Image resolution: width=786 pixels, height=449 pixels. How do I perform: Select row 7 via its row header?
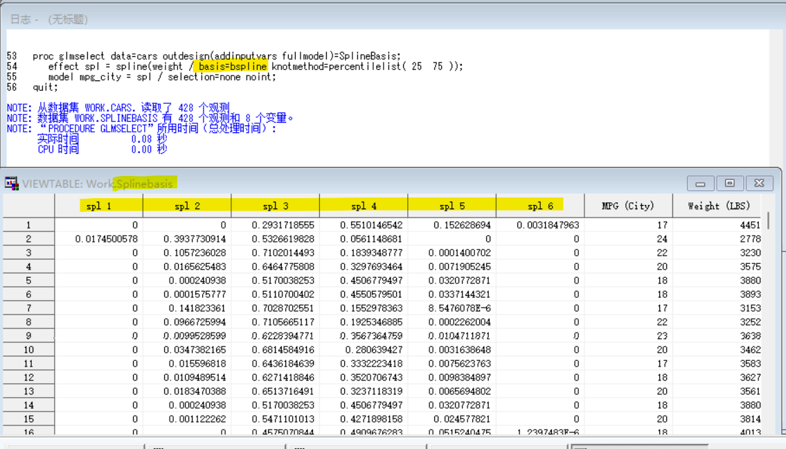pos(29,308)
